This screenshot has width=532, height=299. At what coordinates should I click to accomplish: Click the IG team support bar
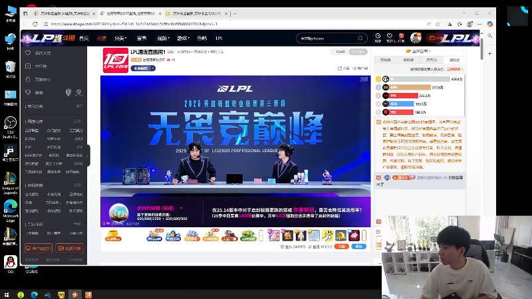point(420,79)
